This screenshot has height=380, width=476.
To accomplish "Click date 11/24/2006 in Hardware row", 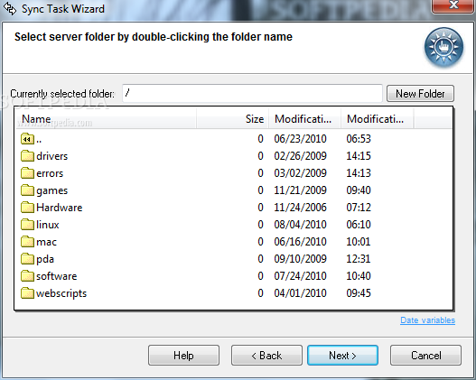I will click(x=300, y=208).
